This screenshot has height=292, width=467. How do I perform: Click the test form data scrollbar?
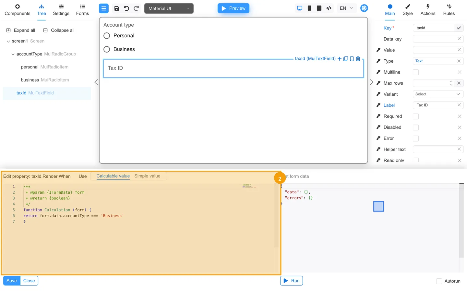point(461,221)
